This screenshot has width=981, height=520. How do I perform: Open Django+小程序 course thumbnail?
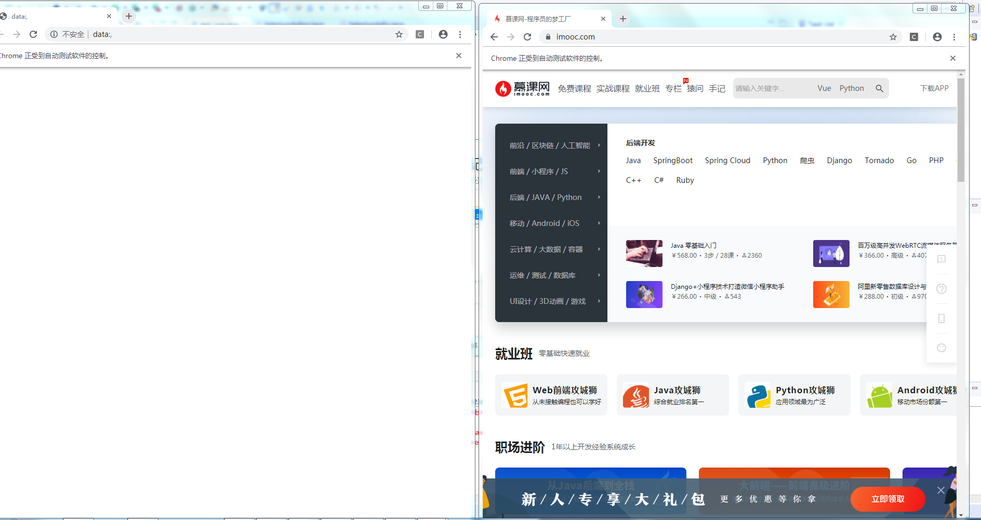pos(644,295)
